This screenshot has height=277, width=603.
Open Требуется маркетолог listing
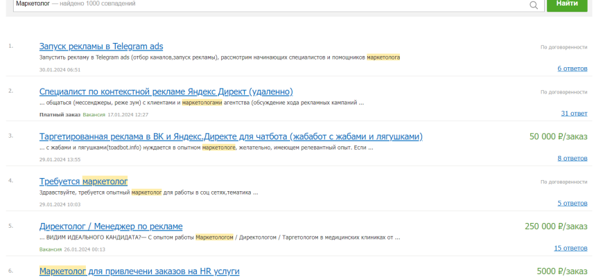point(84,181)
